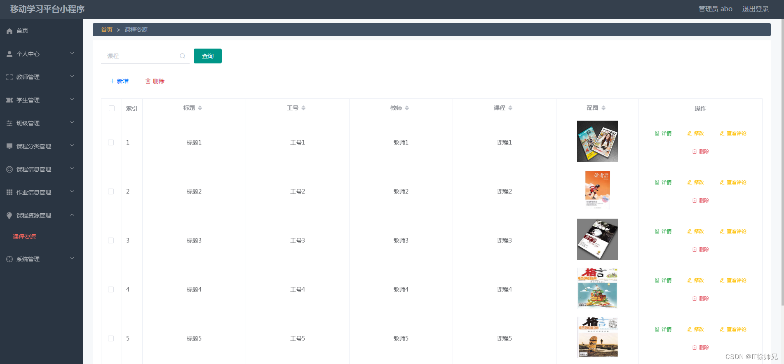Sort by 配图 column arrows
Viewport: 784px width, 364px height.
pyautogui.click(x=603, y=108)
